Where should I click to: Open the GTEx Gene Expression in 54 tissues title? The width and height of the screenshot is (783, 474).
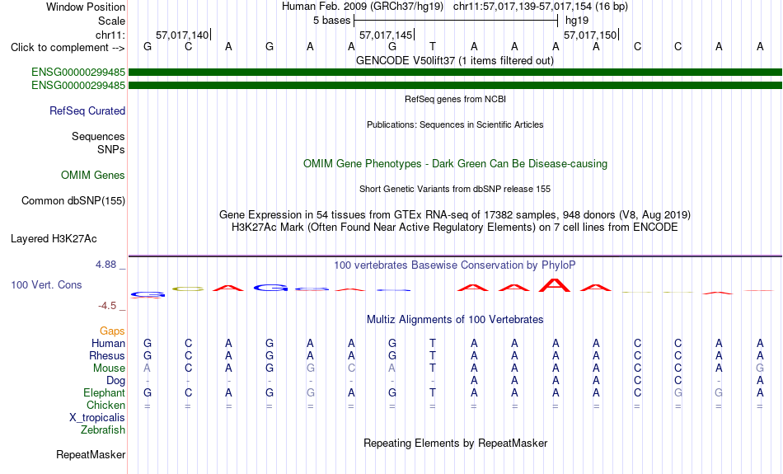click(x=455, y=215)
